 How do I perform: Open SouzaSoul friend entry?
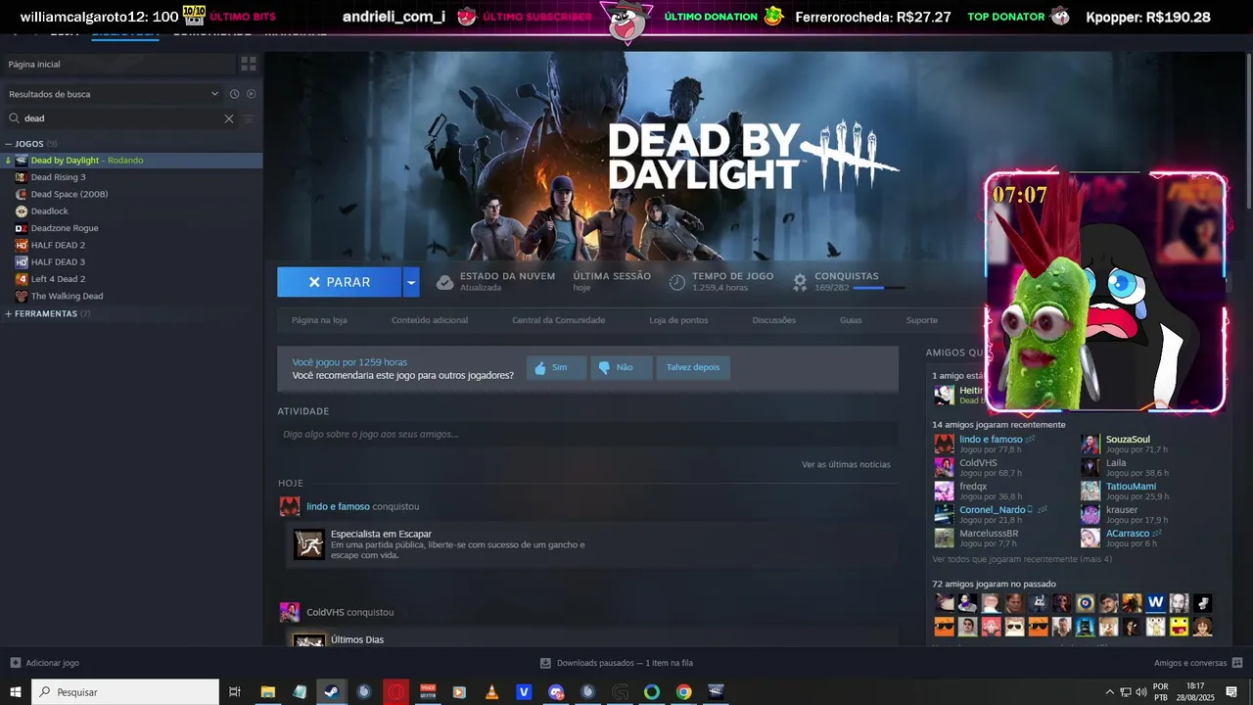coord(1128,440)
